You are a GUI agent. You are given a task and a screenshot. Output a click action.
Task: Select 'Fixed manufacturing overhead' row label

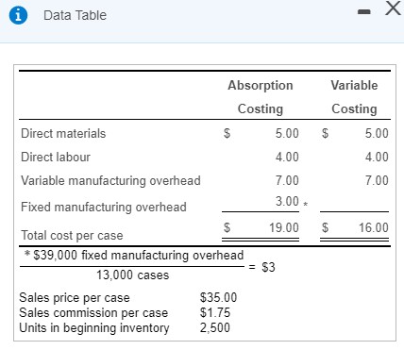click(x=104, y=208)
